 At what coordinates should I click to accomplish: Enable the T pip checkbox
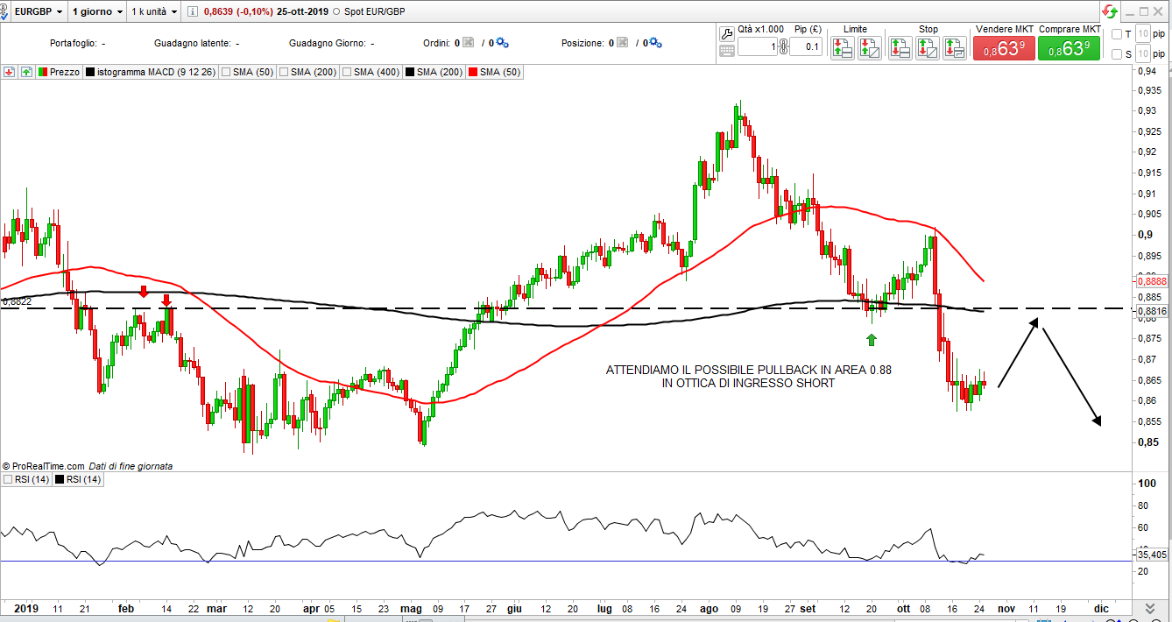point(1117,34)
